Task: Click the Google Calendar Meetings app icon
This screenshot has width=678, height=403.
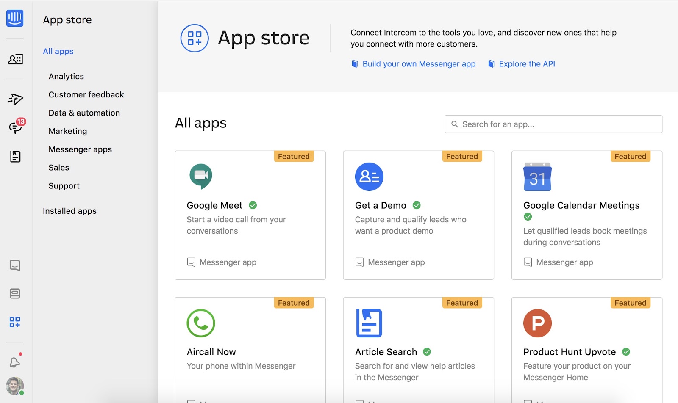Action: coord(537,177)
